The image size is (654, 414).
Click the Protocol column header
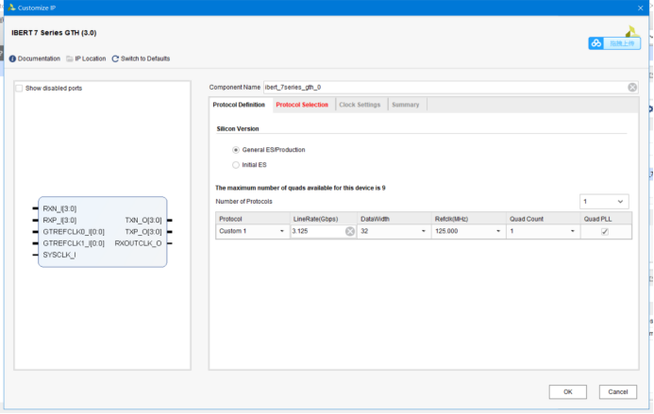[x=253, y=219]
